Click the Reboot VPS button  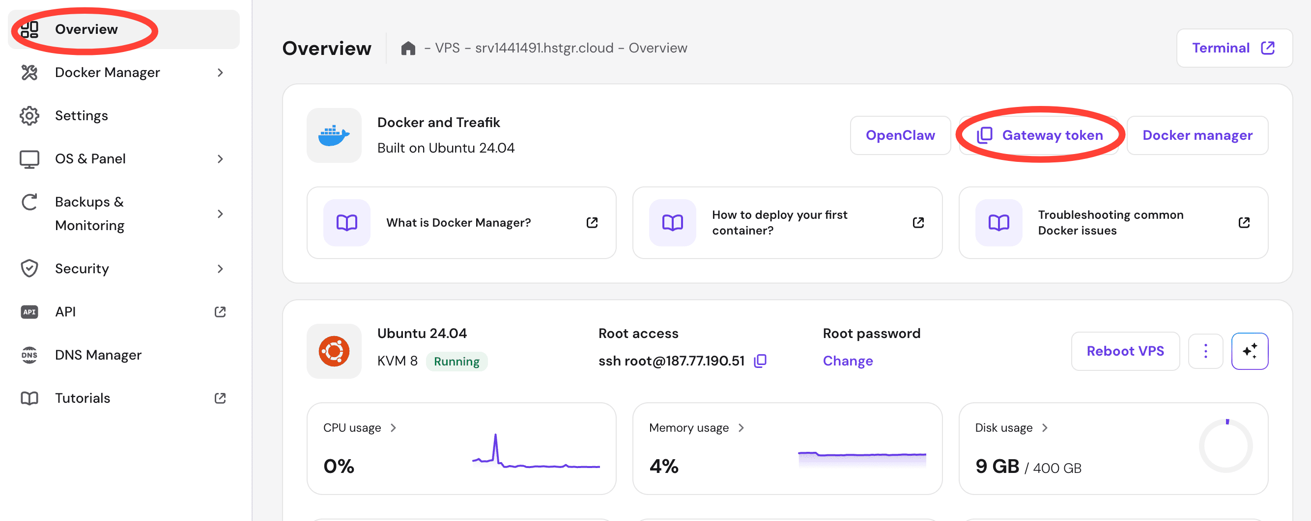pyautogui.click(x=1125, y=351)
